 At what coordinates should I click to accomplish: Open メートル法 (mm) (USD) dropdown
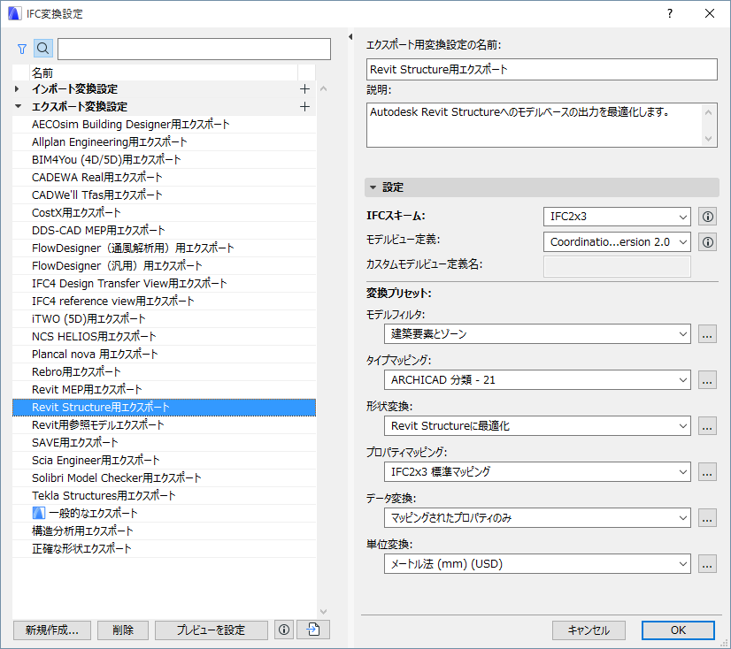(537, 564)
